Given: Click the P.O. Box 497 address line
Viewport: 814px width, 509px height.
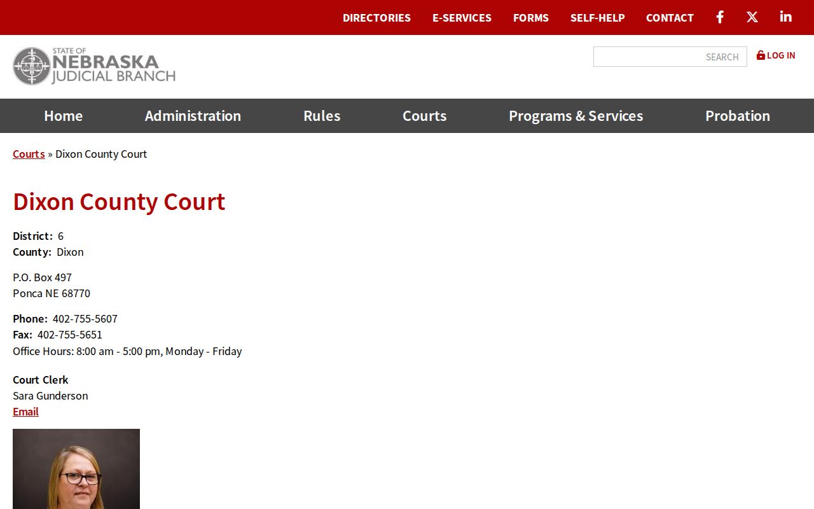Looking at the screenshot, I should click(42, 277).
